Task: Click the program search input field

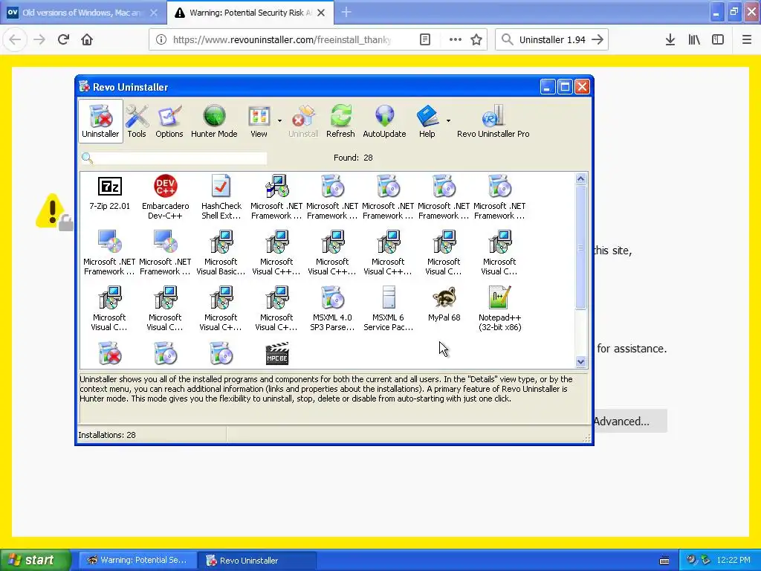Action: (x=180, y=158)
